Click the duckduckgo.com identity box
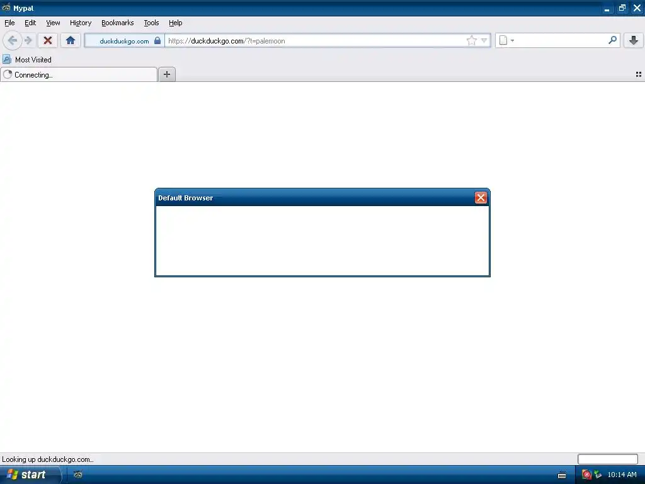 [x=124, y=40]
